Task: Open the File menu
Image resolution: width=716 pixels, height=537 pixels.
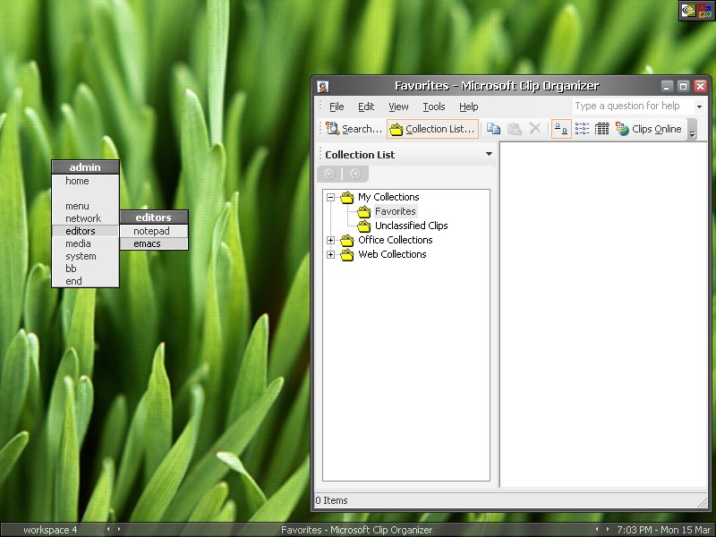Action: click(x=337, y=107)
